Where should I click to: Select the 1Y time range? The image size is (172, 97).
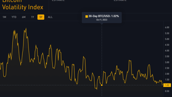(32, 17)
